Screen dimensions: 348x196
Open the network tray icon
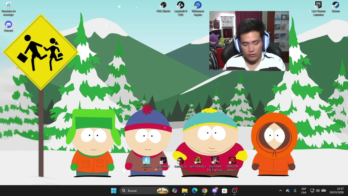(312, 191)
